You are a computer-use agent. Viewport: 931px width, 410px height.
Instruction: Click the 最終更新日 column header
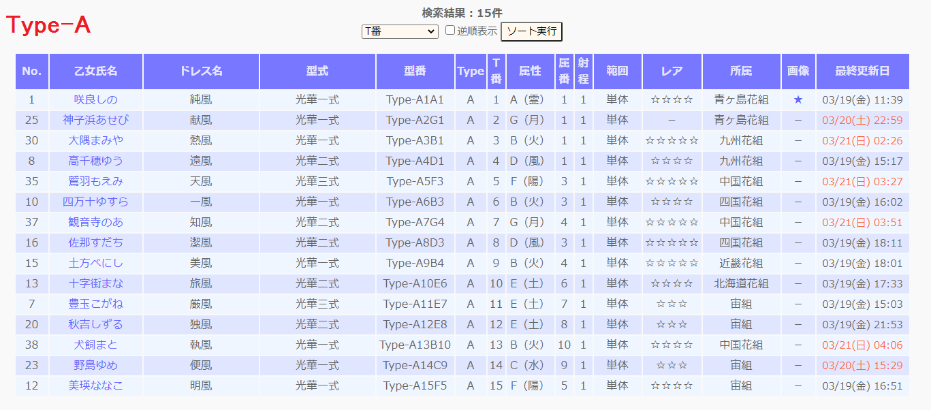pyautogui.click(x=862, y=72)
